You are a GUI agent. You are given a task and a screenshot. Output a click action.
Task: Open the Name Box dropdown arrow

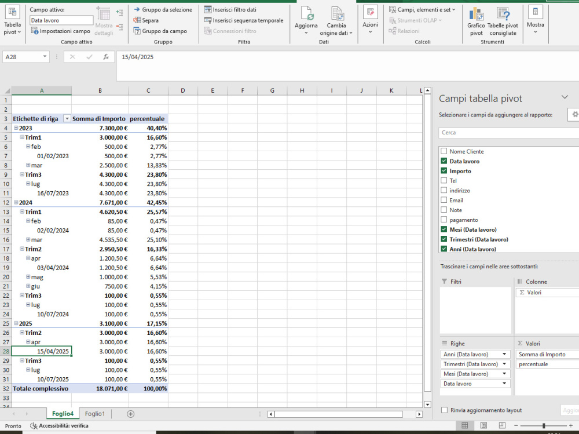[x=45, y=57]
